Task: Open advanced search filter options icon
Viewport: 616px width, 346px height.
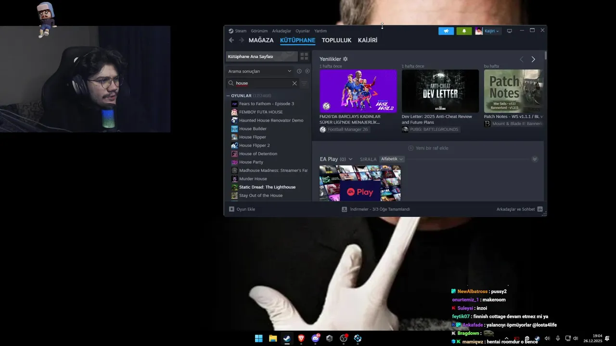Action: pyautogui.click(x=304, y=83)
